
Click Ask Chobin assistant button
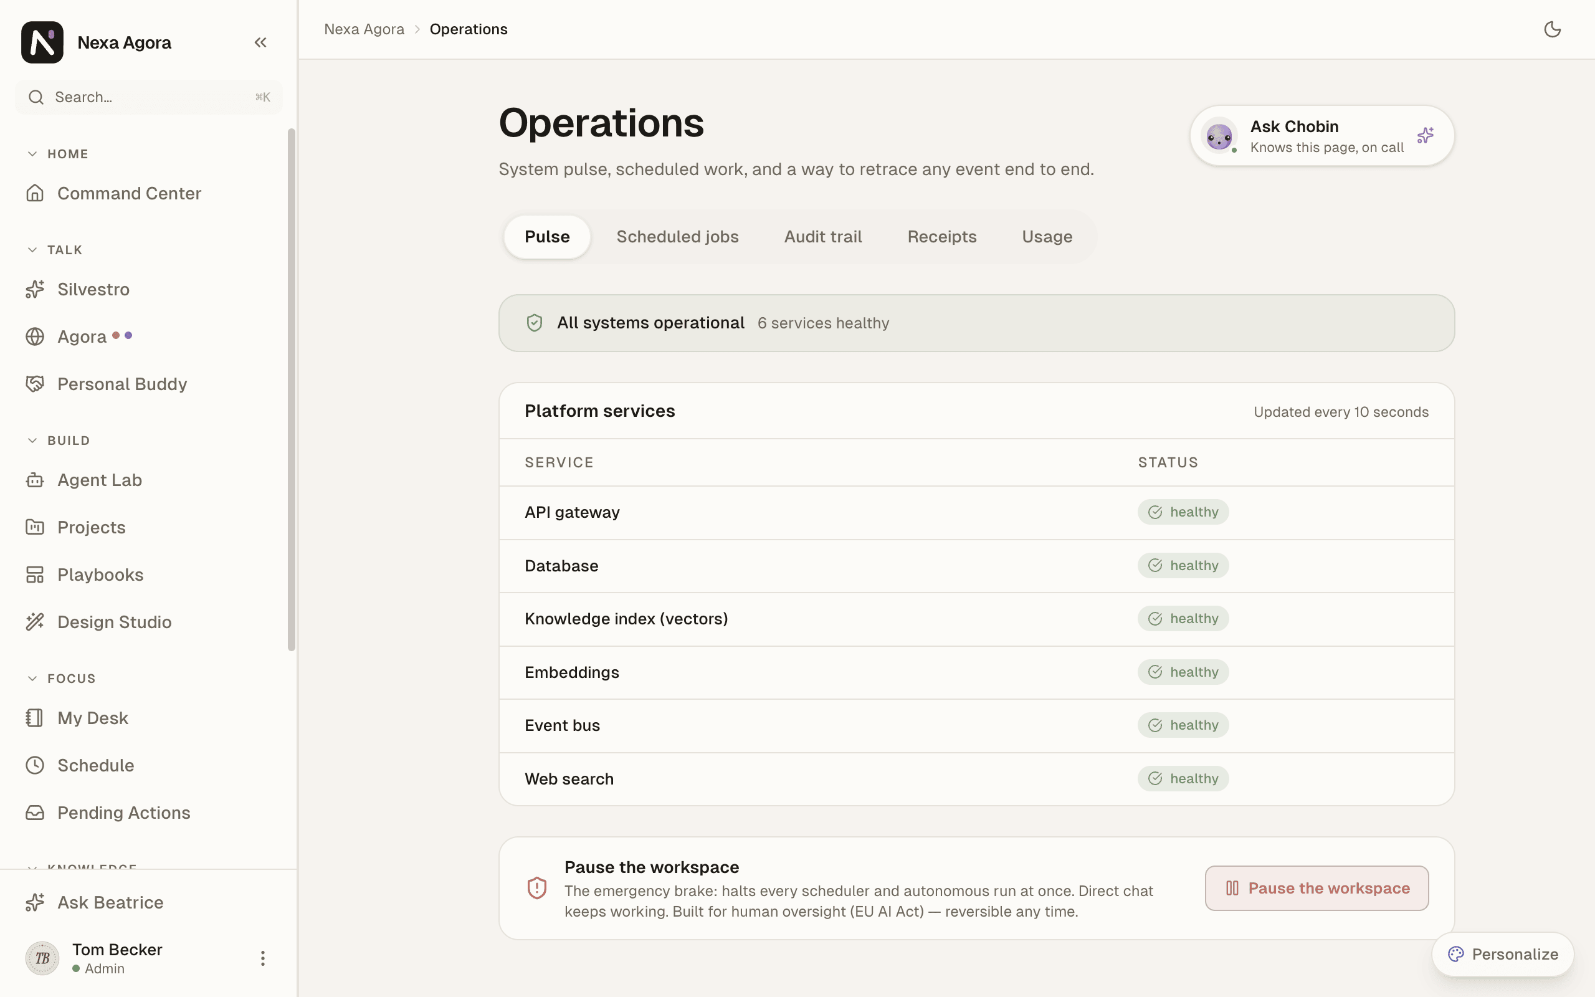(x=1322, y=136)
